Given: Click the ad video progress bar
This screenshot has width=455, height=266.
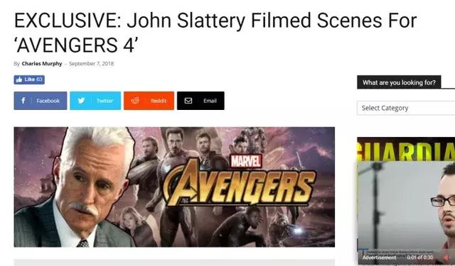Looking at the screenshot, I should (406, 249).
